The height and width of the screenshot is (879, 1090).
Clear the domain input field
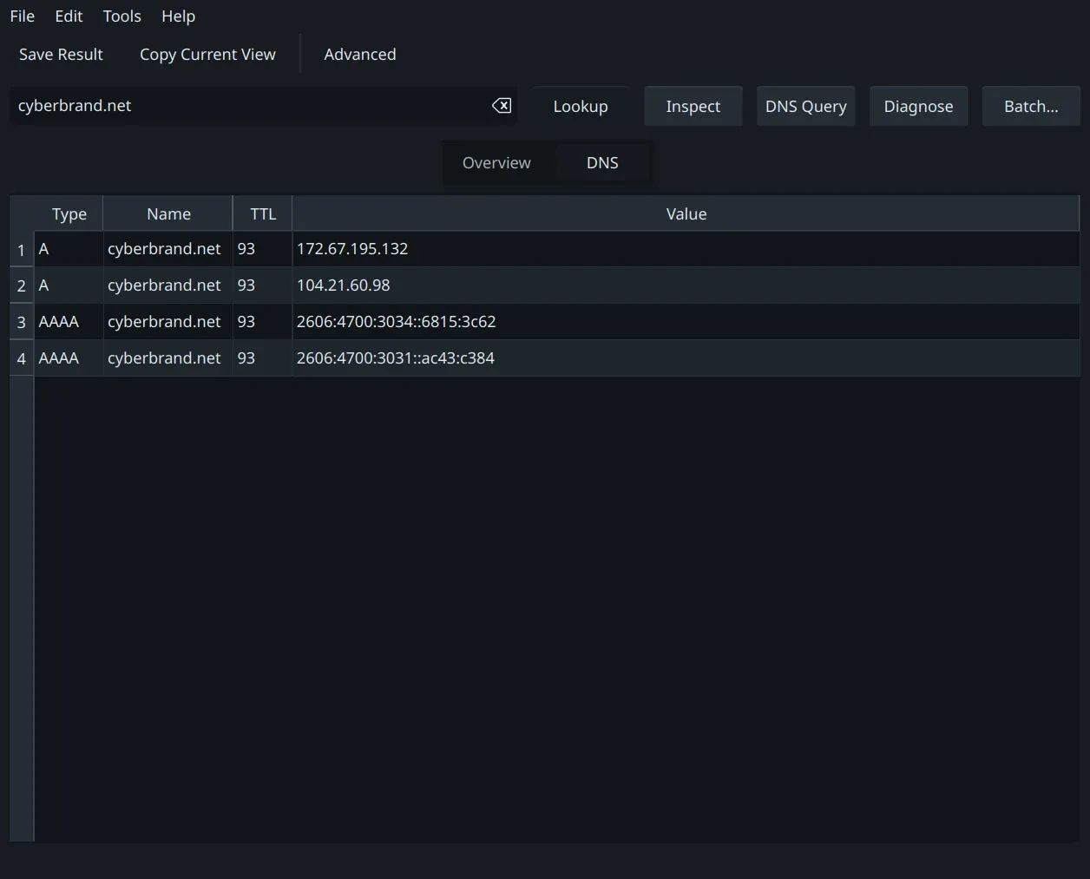[x=502, y=106]
